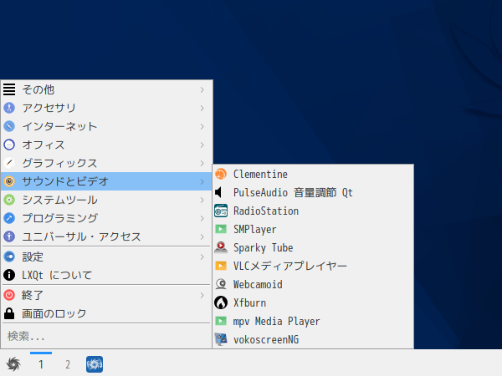Expand 終了 submenu arrow

point(202,295)
